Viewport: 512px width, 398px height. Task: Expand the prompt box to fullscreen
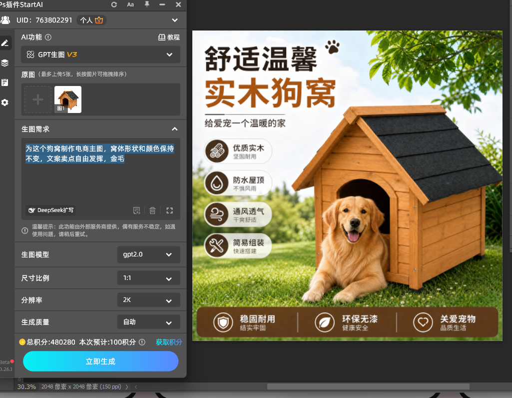pos(169,210)
